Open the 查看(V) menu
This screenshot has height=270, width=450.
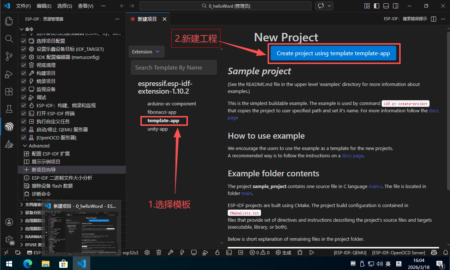point(86,6)
